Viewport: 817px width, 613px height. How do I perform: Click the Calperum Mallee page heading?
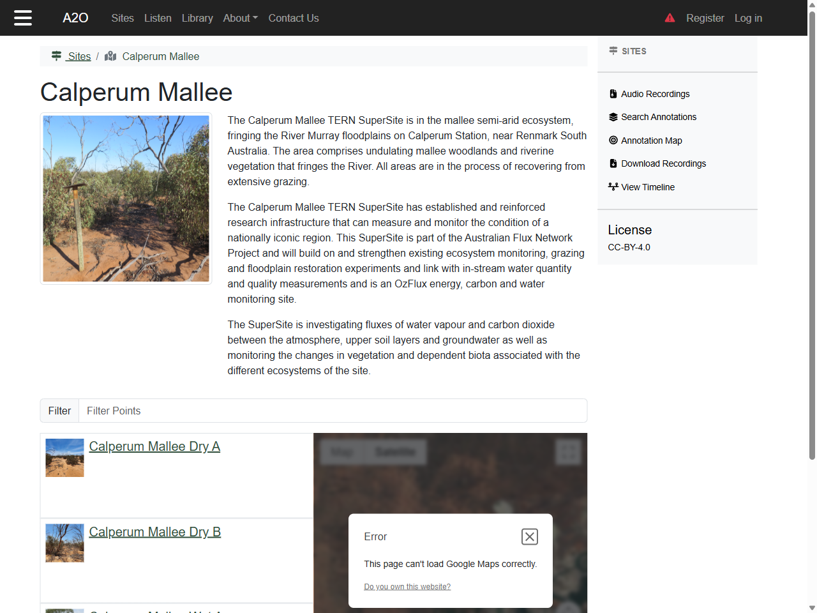point(137,92)
